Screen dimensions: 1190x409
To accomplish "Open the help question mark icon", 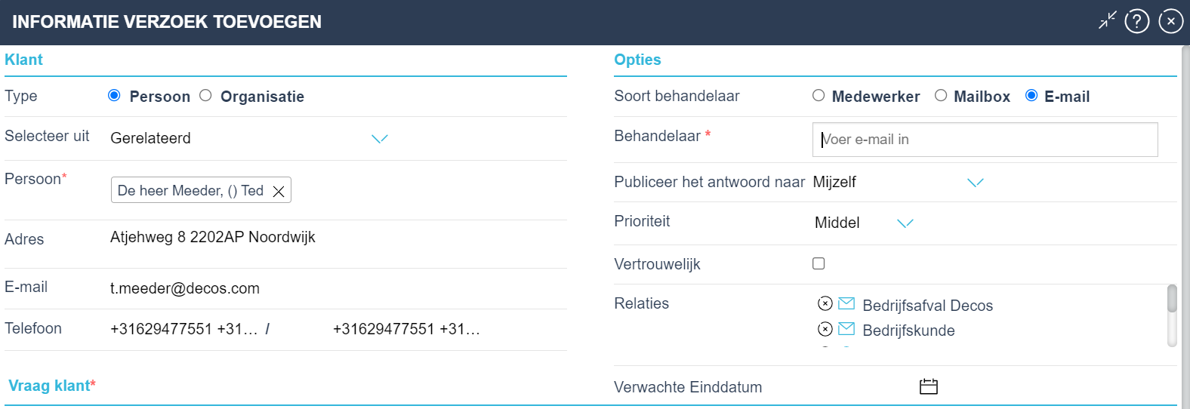I will point(1137,21).
